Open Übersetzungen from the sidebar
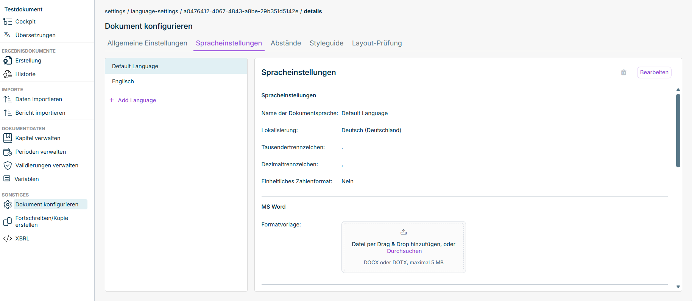 [36, 35]
